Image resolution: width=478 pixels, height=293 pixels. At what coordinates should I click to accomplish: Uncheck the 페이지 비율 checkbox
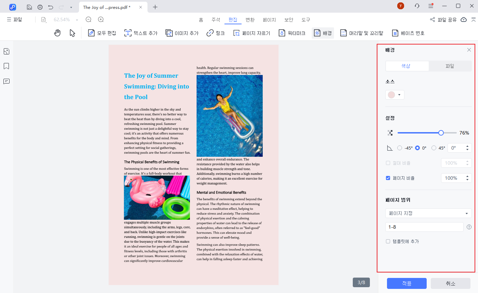[388, 178]
